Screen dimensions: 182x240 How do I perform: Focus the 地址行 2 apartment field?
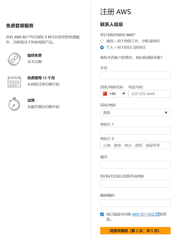pyautogui.click(x=135, y=145)
